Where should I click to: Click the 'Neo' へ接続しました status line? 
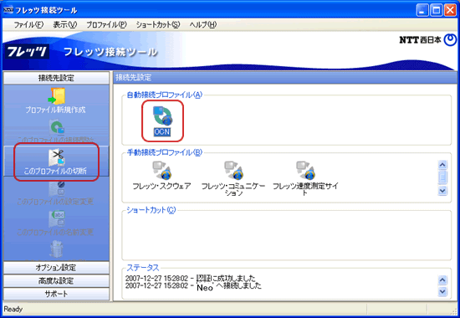click(x=193, y=286)
